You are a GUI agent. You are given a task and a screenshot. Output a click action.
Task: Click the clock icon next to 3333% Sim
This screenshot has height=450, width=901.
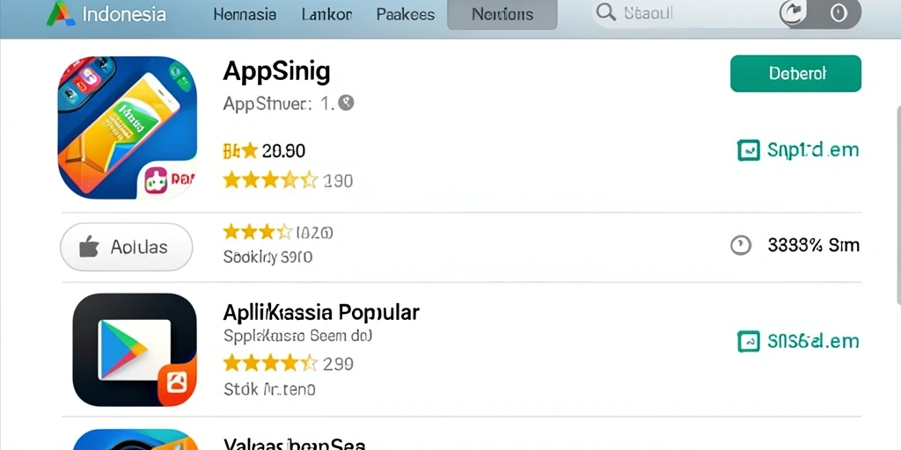coord(741,246)
